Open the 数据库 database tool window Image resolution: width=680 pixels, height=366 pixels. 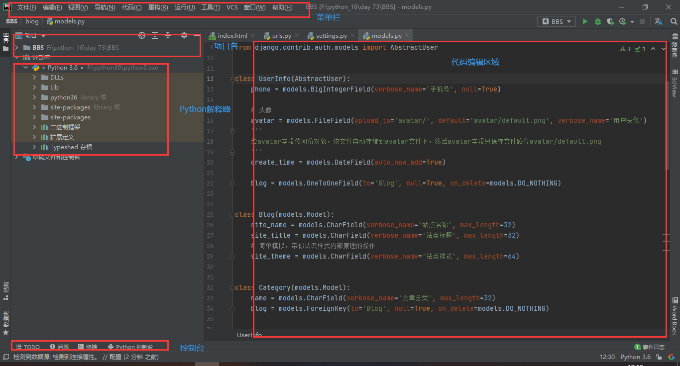(x=675, y=46)
